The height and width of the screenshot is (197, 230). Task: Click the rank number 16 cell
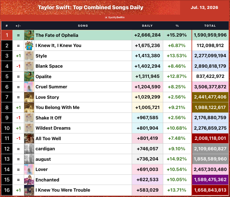[x=7, y=190]
